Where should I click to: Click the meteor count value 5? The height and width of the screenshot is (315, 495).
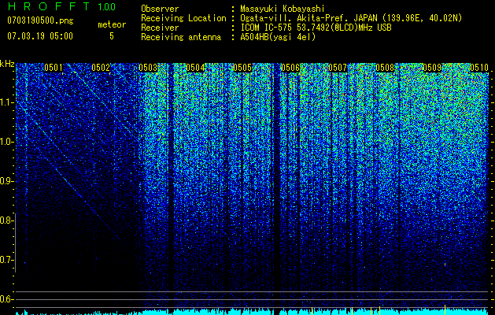(x=112, y=36)
